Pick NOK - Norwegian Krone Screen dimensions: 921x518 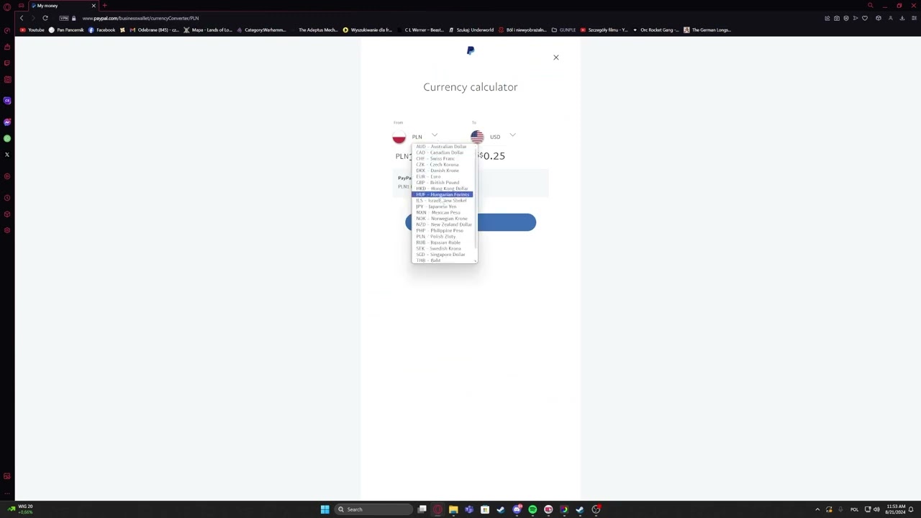coord(442,219)
